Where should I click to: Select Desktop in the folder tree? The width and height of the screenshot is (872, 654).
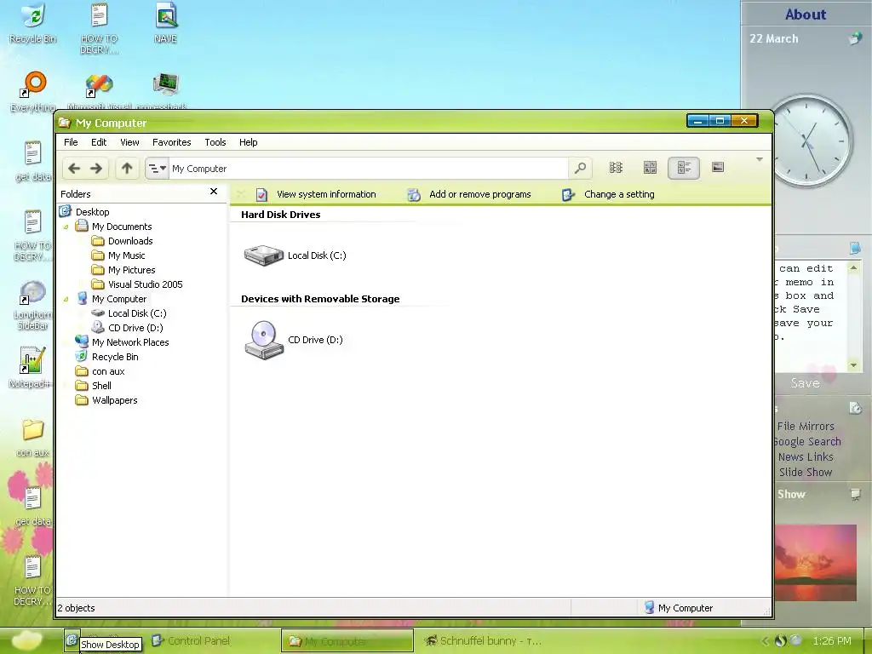click(92, 212)
